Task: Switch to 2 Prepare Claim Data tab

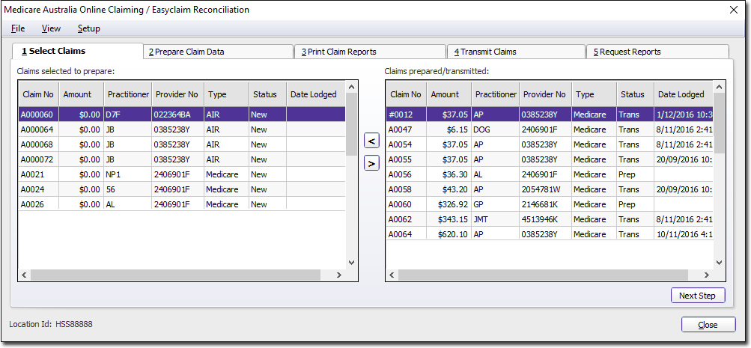Action: pos(219,52)
